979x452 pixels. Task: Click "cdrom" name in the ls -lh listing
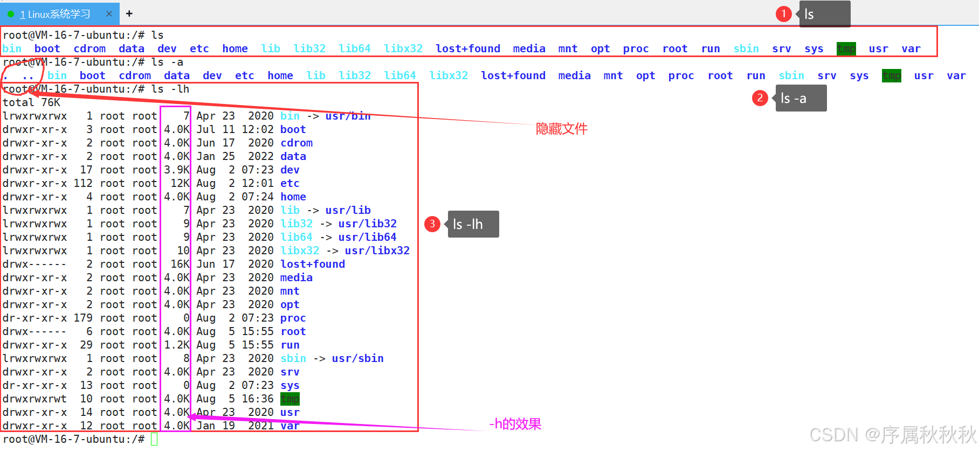[297, 143]
